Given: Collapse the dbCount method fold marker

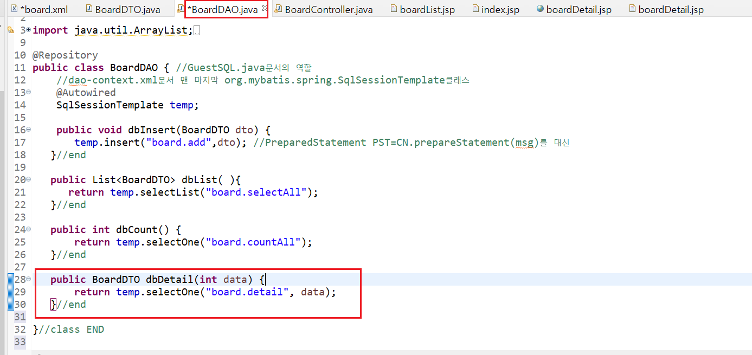Looking at the screenshot, I should (x=28, y=230).
